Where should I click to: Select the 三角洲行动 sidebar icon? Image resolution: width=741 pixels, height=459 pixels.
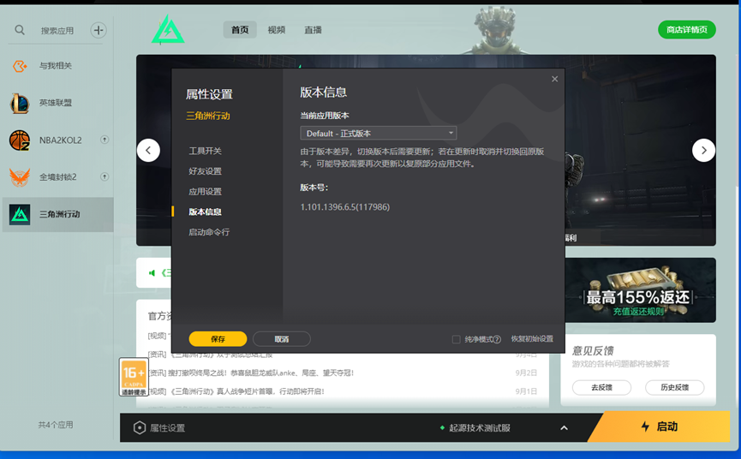(20, 214)
